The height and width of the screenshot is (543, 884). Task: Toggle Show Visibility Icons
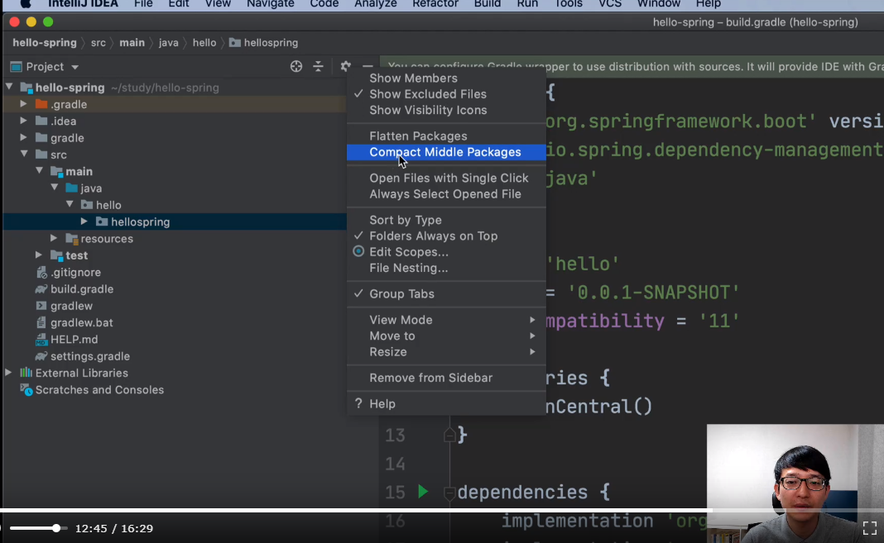[446, 110]
